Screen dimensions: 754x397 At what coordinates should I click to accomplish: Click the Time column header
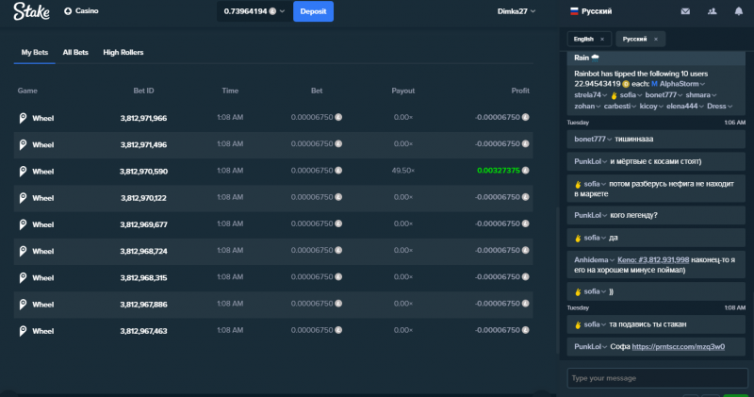230,91
